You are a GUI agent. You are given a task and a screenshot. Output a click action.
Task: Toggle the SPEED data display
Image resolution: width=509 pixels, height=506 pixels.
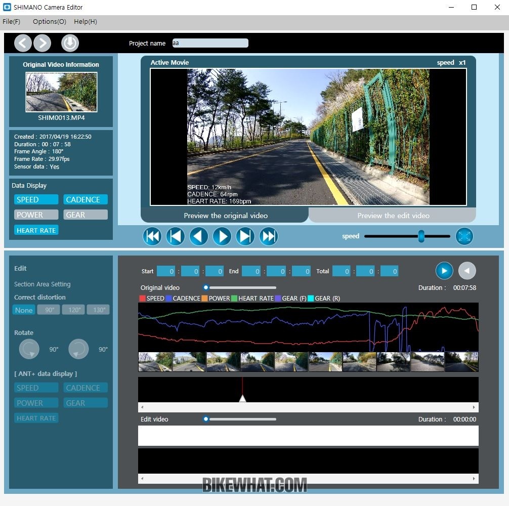click(36, 199)
